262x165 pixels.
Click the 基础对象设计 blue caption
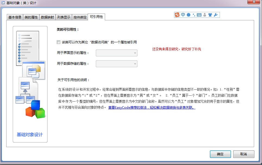click(x=30, y=135)
